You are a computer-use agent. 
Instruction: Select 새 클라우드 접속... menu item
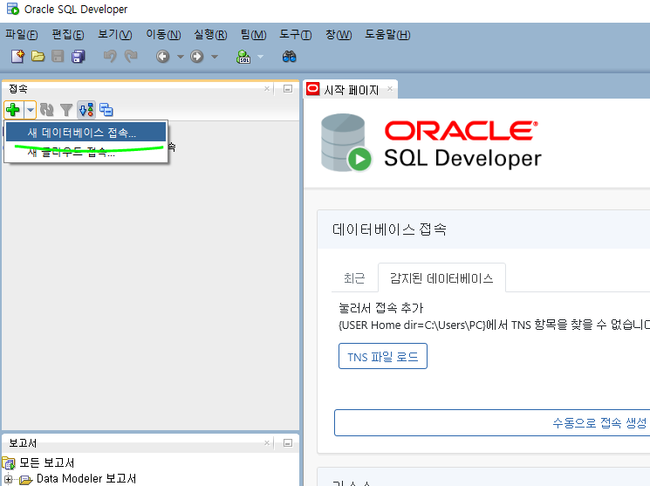click(x=86, y=152)
